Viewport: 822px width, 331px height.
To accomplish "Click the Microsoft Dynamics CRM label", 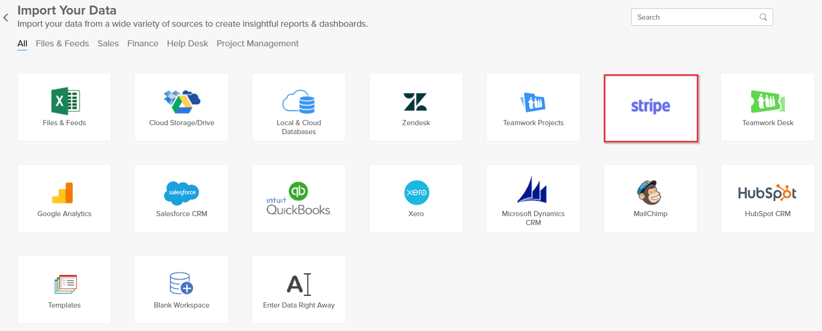I will pos(533,218).
